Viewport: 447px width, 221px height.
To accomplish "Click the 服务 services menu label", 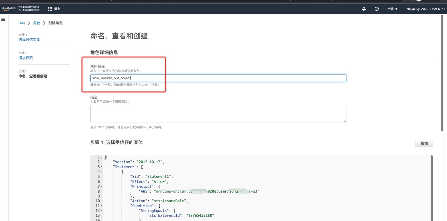I will 57,9.
